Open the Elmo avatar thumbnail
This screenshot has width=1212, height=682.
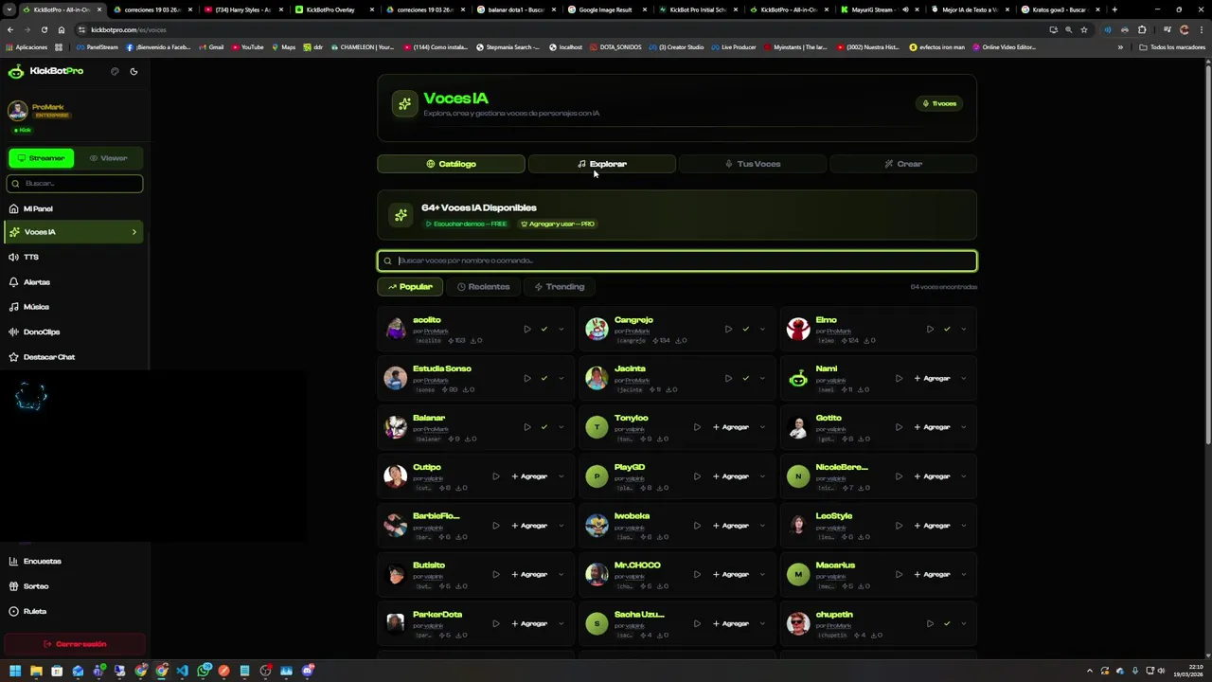click(798, 329)
